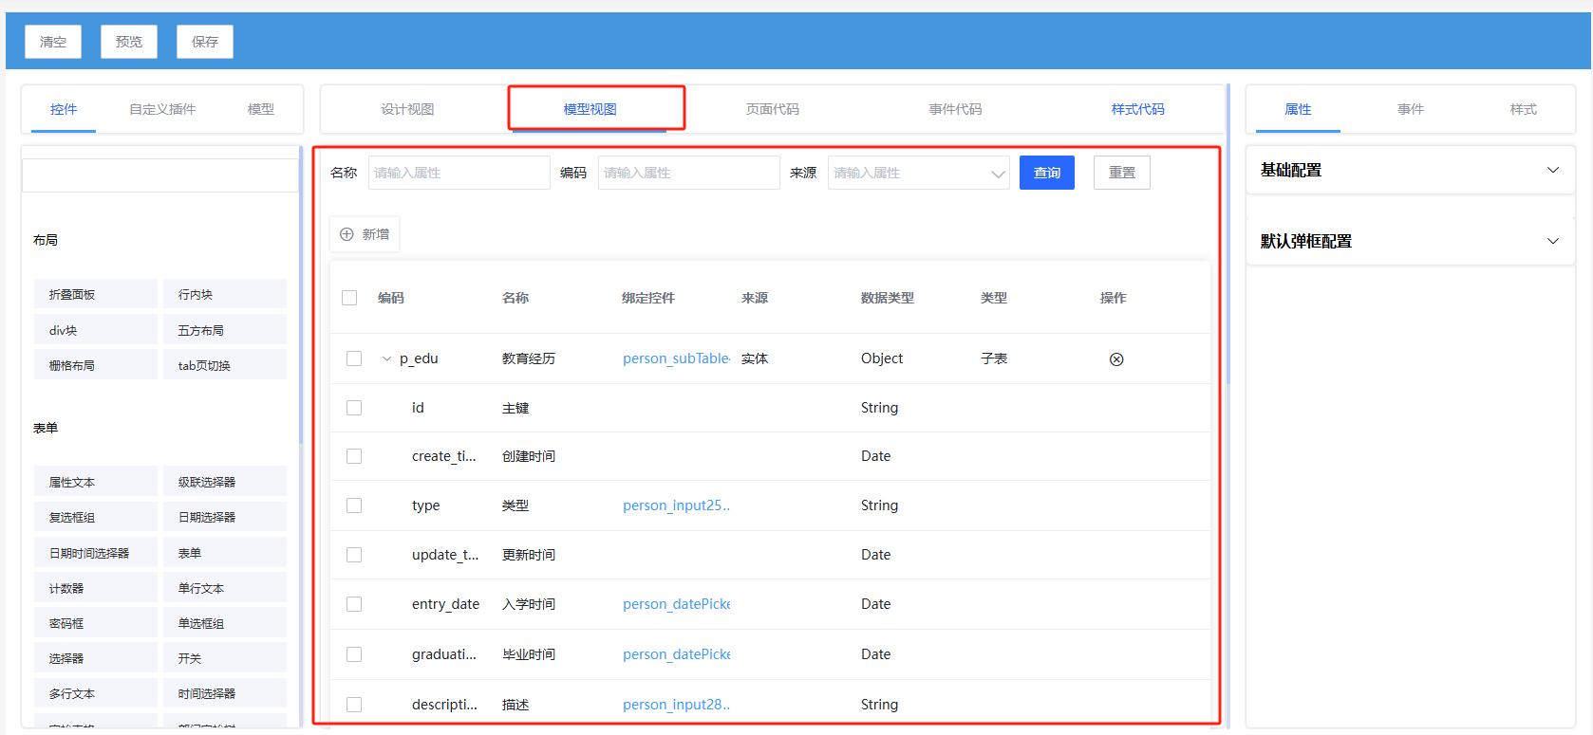
Task: Click the 查询 search button
Action: (1046, 173)
